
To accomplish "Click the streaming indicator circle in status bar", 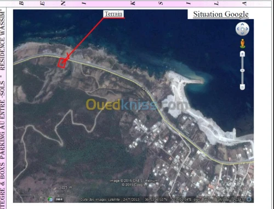I will tap(249, 200).
